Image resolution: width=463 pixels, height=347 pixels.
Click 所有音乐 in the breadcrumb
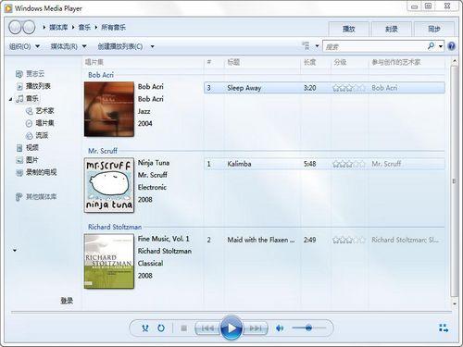tap(113, 28)
